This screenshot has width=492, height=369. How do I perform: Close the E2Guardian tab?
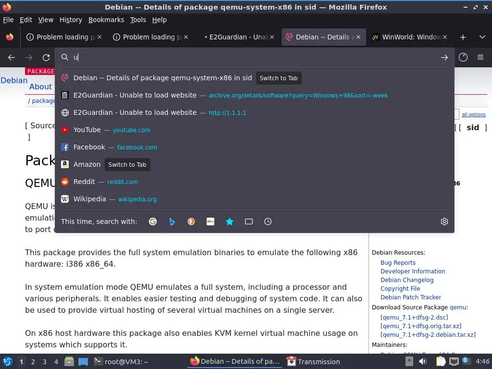pos(272,37)
